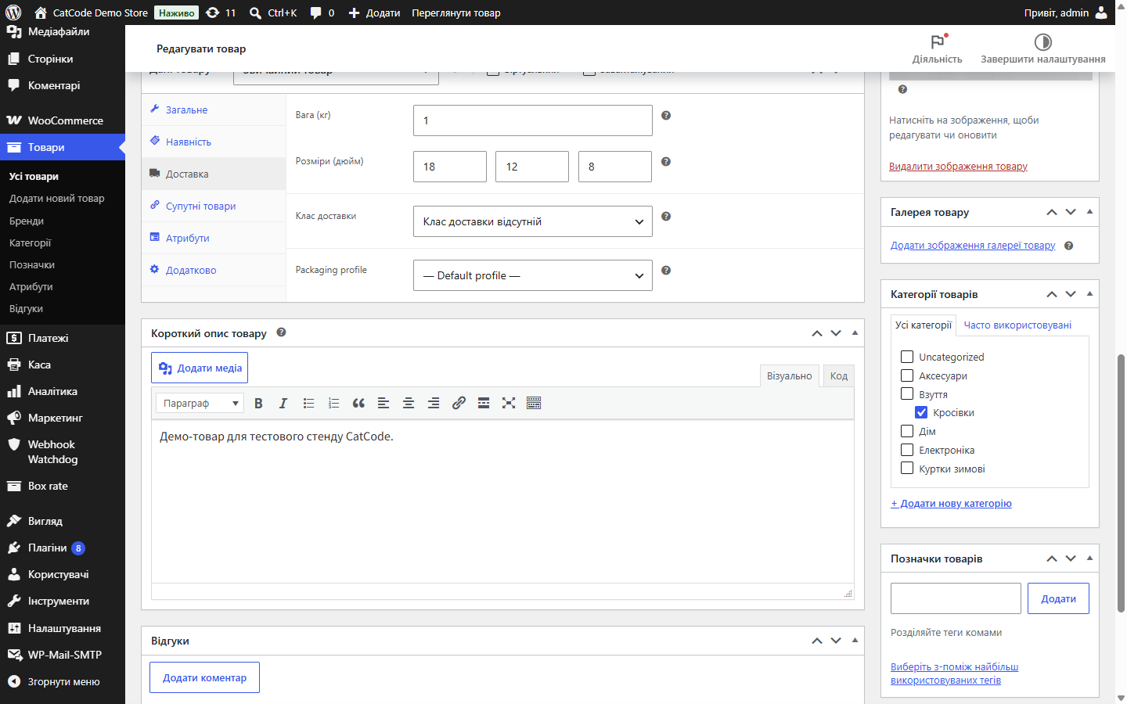The height and width of the screenshot is (704, 1127).
Task: Check the Куртки зимові category
Action: coord(907,468)
